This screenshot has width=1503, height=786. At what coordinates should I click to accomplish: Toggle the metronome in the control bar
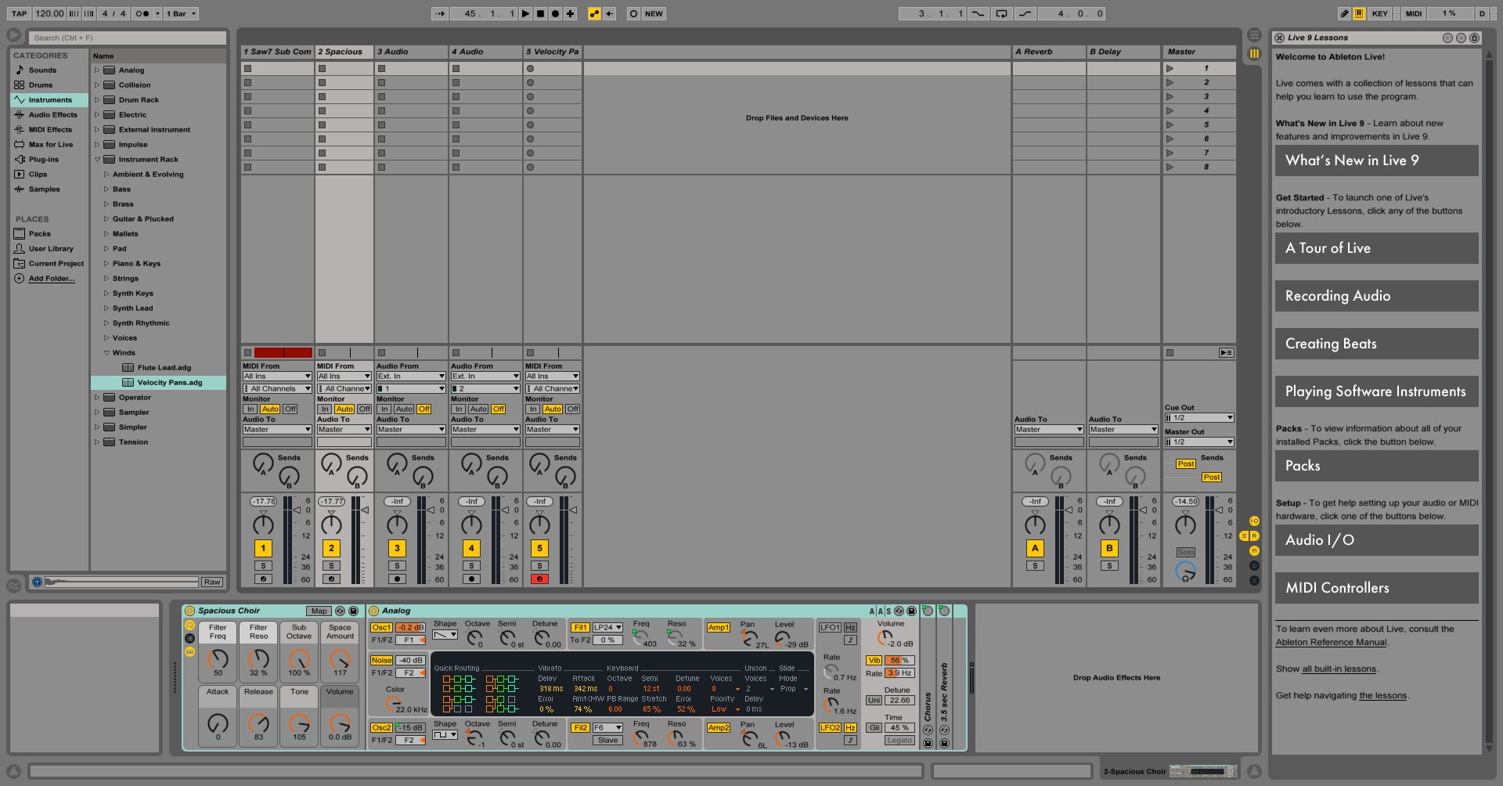click(x=142, y=13)
